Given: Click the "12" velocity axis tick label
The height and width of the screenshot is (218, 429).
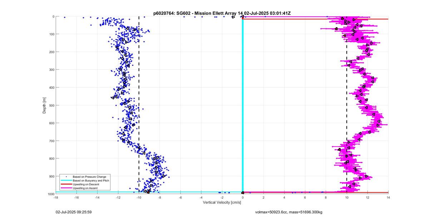Looking at the screenshot, I should tap(368, 197).
